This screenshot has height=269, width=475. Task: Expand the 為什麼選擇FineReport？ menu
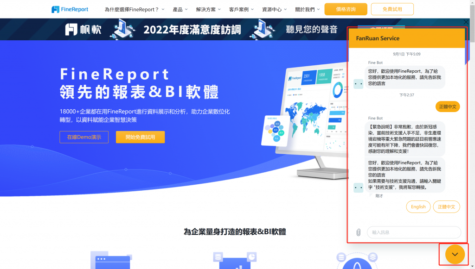click(x=135, y=9)
